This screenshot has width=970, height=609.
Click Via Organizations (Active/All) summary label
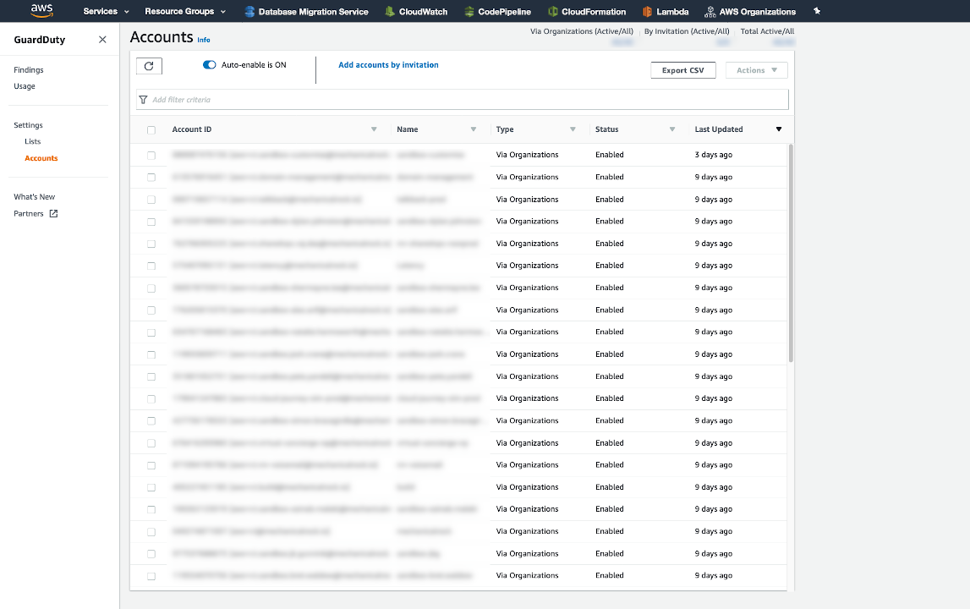582,31
